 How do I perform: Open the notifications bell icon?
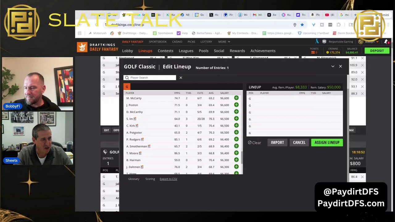tap(386, 42)
